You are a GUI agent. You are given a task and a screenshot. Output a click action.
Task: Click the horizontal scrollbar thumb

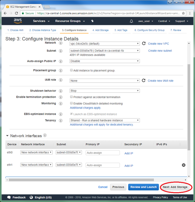81,180
